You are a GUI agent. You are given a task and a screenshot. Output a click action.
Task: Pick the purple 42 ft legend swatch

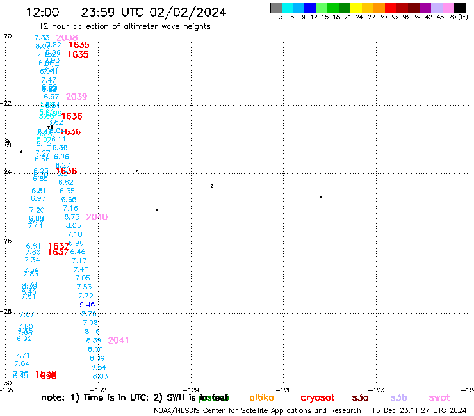(x=425, y=8)
